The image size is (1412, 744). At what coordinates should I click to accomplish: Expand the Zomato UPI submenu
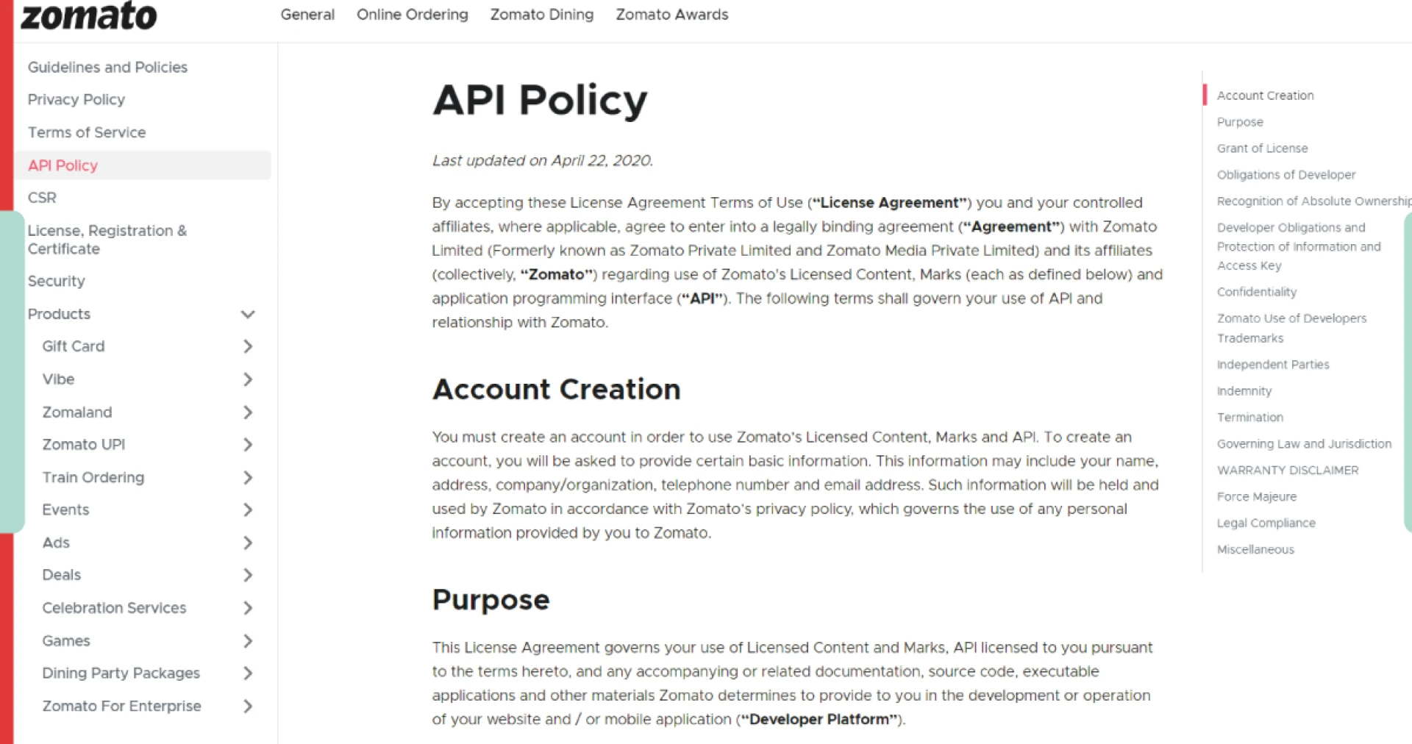(249, 444)
